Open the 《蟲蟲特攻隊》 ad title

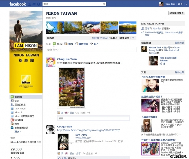point(149,117)
